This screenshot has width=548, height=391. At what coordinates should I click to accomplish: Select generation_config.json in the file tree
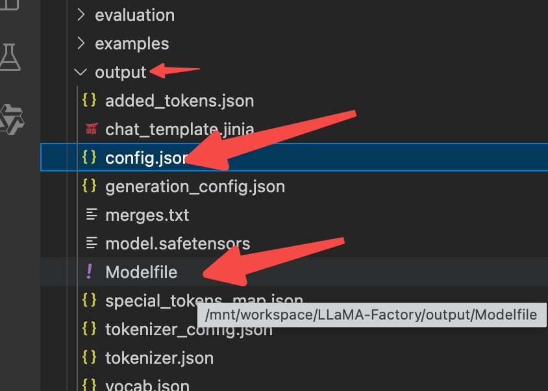(195, 186)
